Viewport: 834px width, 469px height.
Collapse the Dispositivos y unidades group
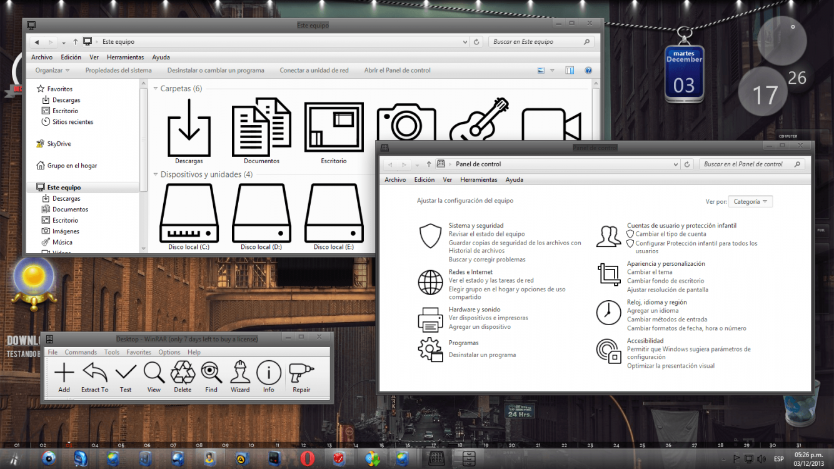[x=156, y=174]
